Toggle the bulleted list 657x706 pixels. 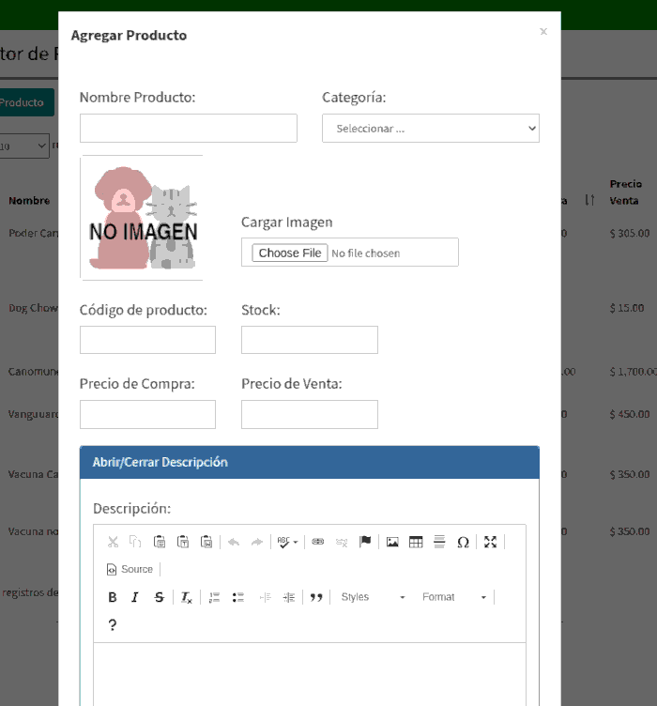pos(237,597)
